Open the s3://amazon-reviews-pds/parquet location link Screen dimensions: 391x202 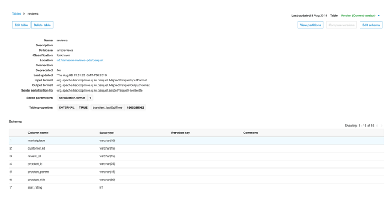click(x=80, y=60)
